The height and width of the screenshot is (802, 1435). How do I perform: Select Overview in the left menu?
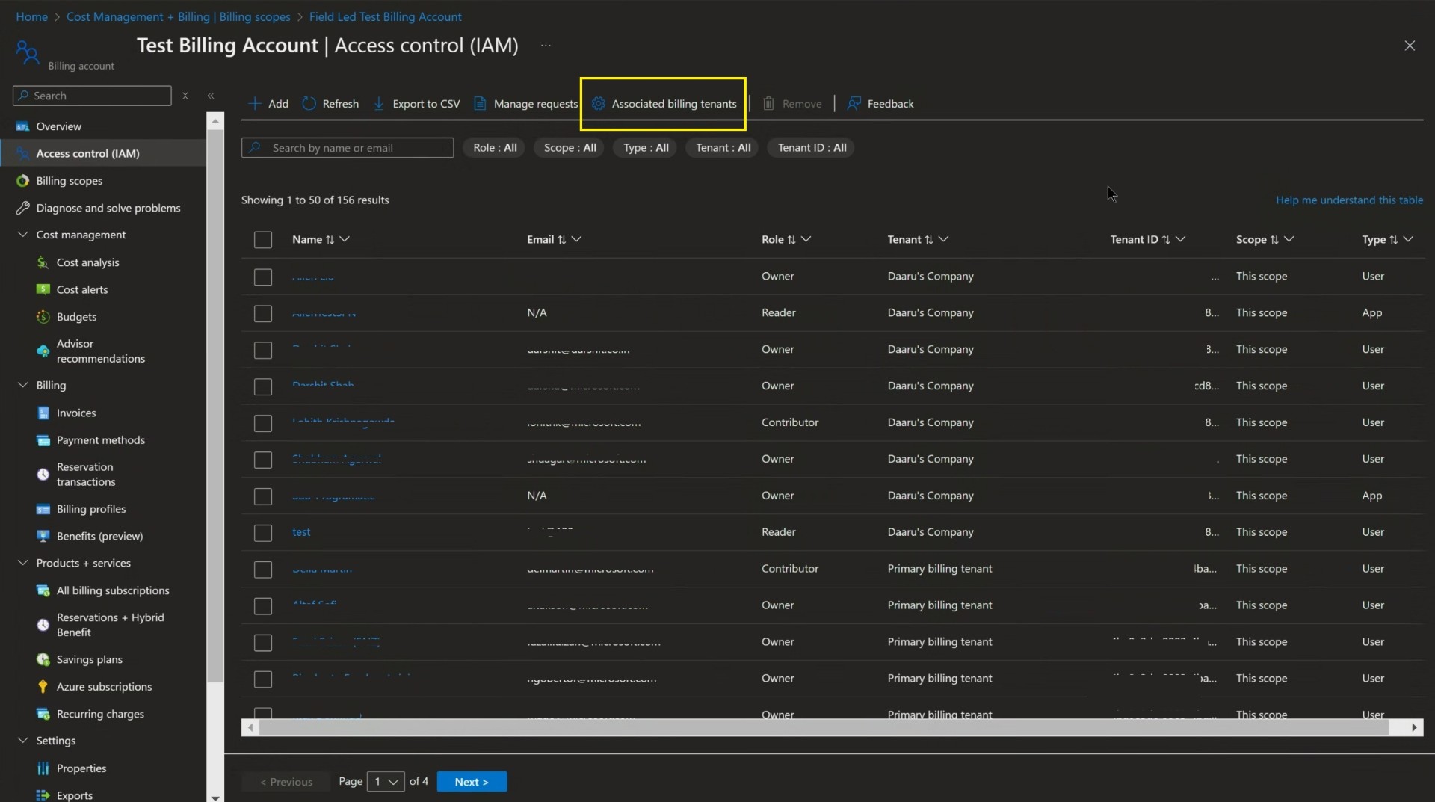[58, 126]
